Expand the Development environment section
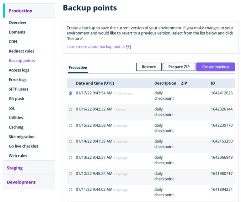The image size is (241, 202). click(21, 182)
